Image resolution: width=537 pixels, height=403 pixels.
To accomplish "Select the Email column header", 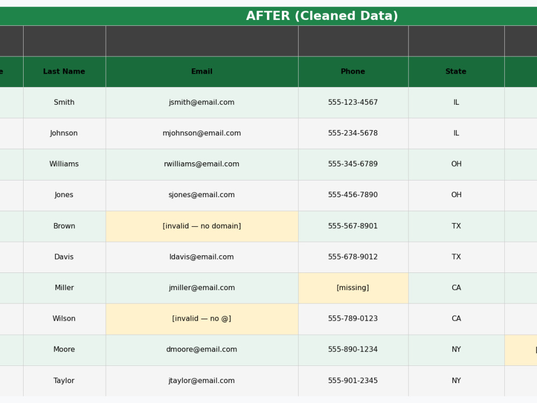I will [x=202, y=71].
